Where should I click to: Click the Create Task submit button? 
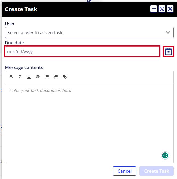click(156, 171)
